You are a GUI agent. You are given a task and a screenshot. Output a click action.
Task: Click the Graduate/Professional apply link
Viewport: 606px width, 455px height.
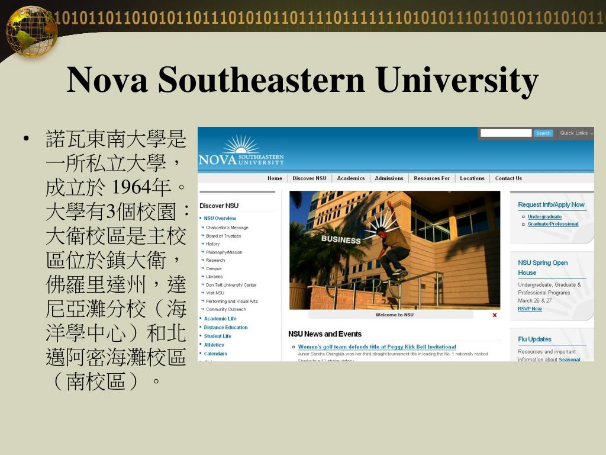[553, 224]
